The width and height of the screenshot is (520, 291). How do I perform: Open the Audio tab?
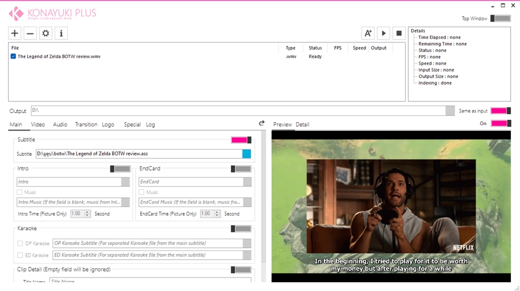(x=60, y=124)
